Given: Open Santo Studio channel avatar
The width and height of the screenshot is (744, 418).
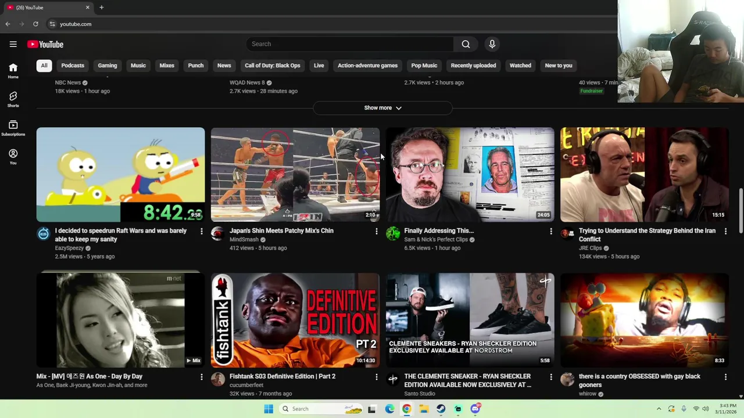Looking at the screenshot, I should coord(393,380).
